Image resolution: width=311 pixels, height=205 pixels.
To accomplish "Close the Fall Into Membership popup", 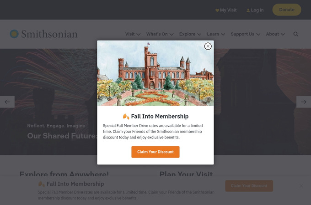I will [208, 46].
